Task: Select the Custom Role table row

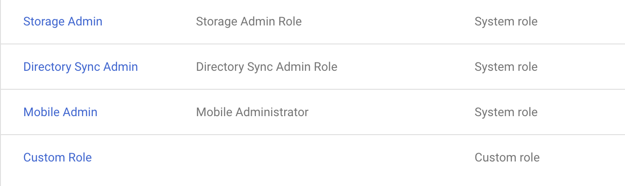Action: [x=312, y=160]
